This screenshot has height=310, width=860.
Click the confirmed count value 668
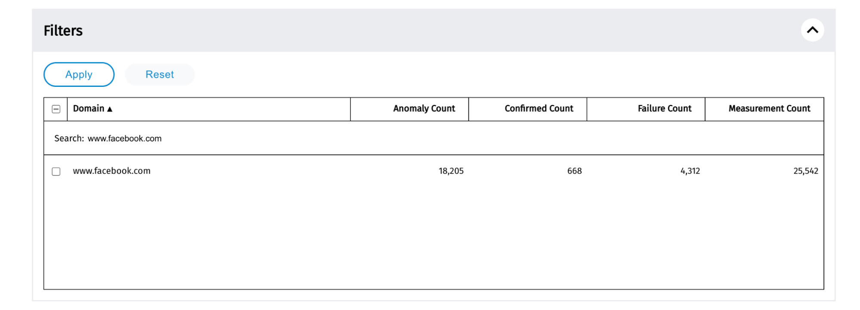click(574, 171)
